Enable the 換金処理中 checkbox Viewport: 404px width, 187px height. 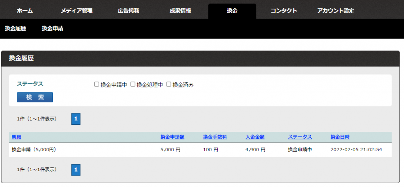click(x=133, y=84)
